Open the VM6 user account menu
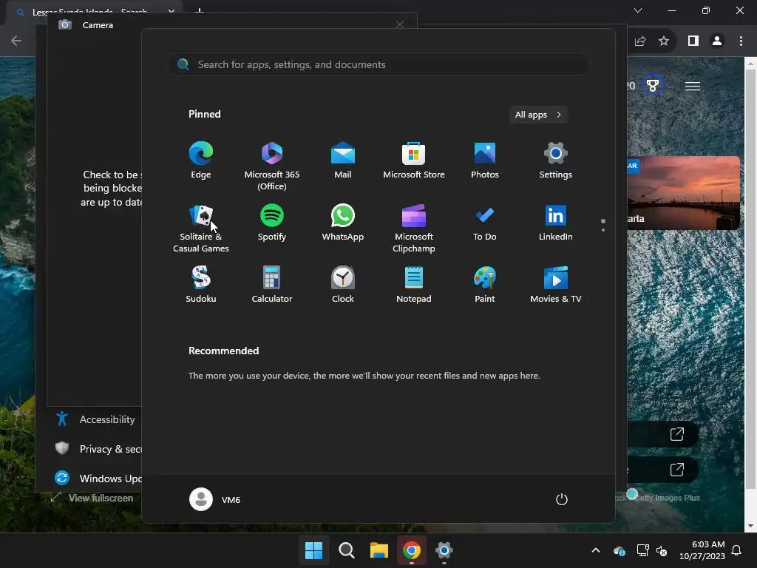 tap(215, 499)
